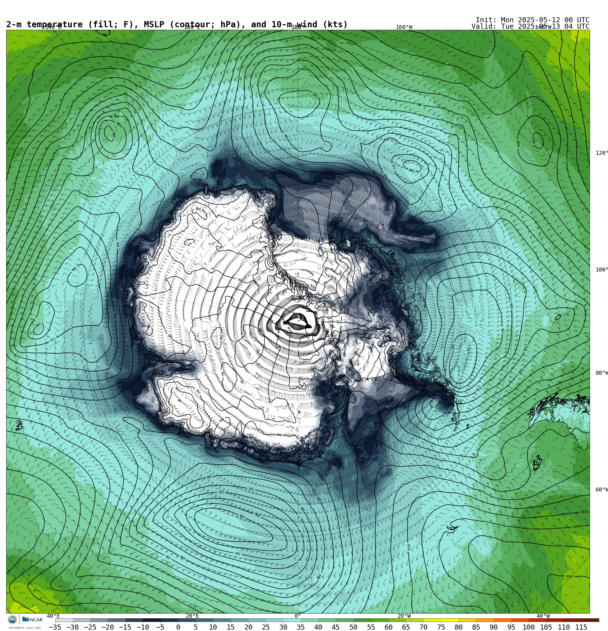Screen dimensions: 608x631
Task: Click the '0' colorbar tick label
Action: tap(178, 627)
